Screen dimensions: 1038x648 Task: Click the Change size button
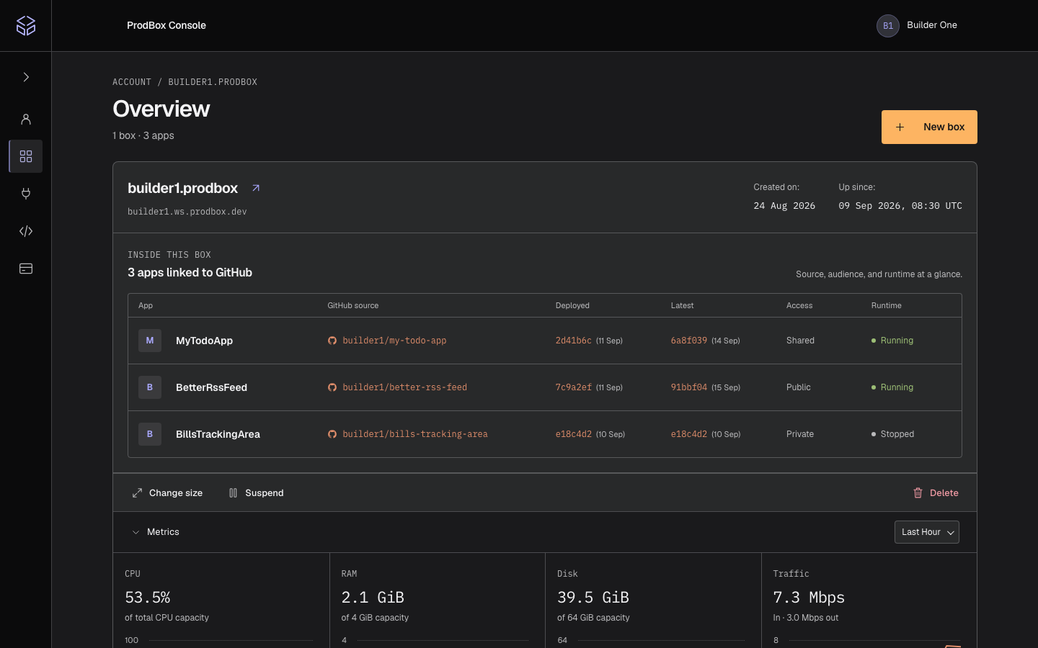pyautogui.click(x=167, y=493)
